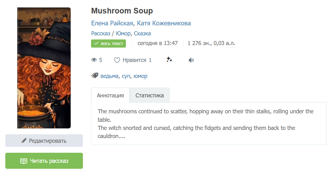
Task: Click the eye views icon
Action: pyautogui.click(x=94, y=60)
